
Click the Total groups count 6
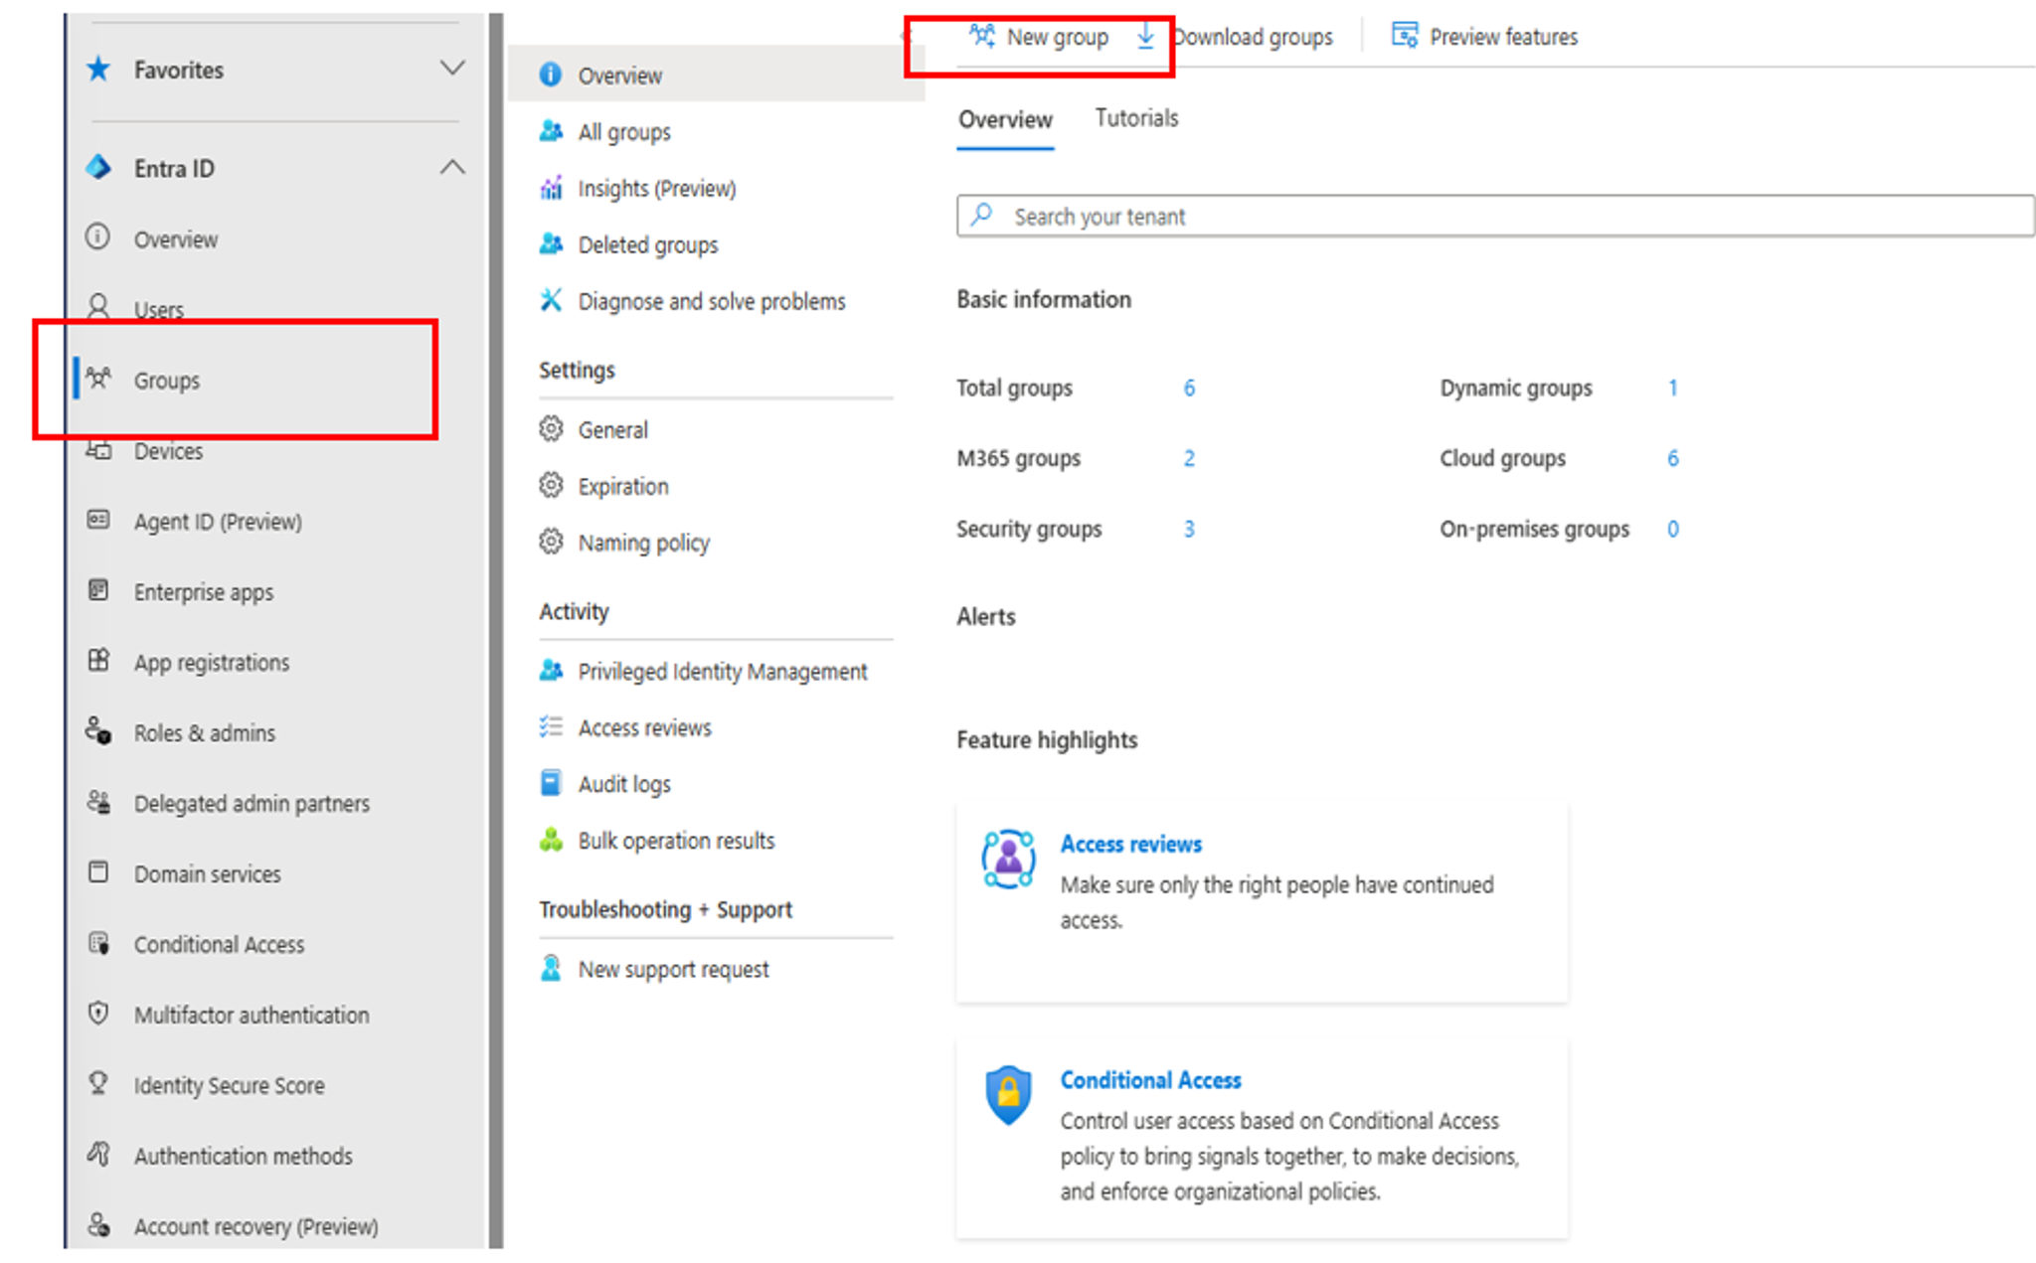[x=1189, y=388]
